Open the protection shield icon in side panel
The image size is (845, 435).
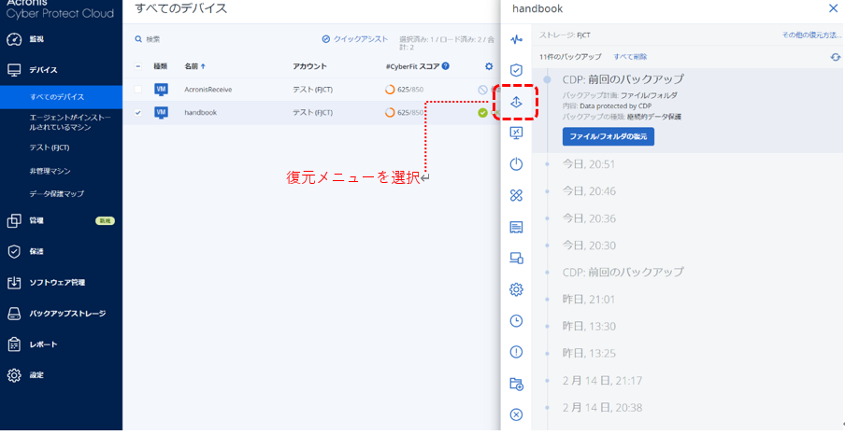pos(516,71)
